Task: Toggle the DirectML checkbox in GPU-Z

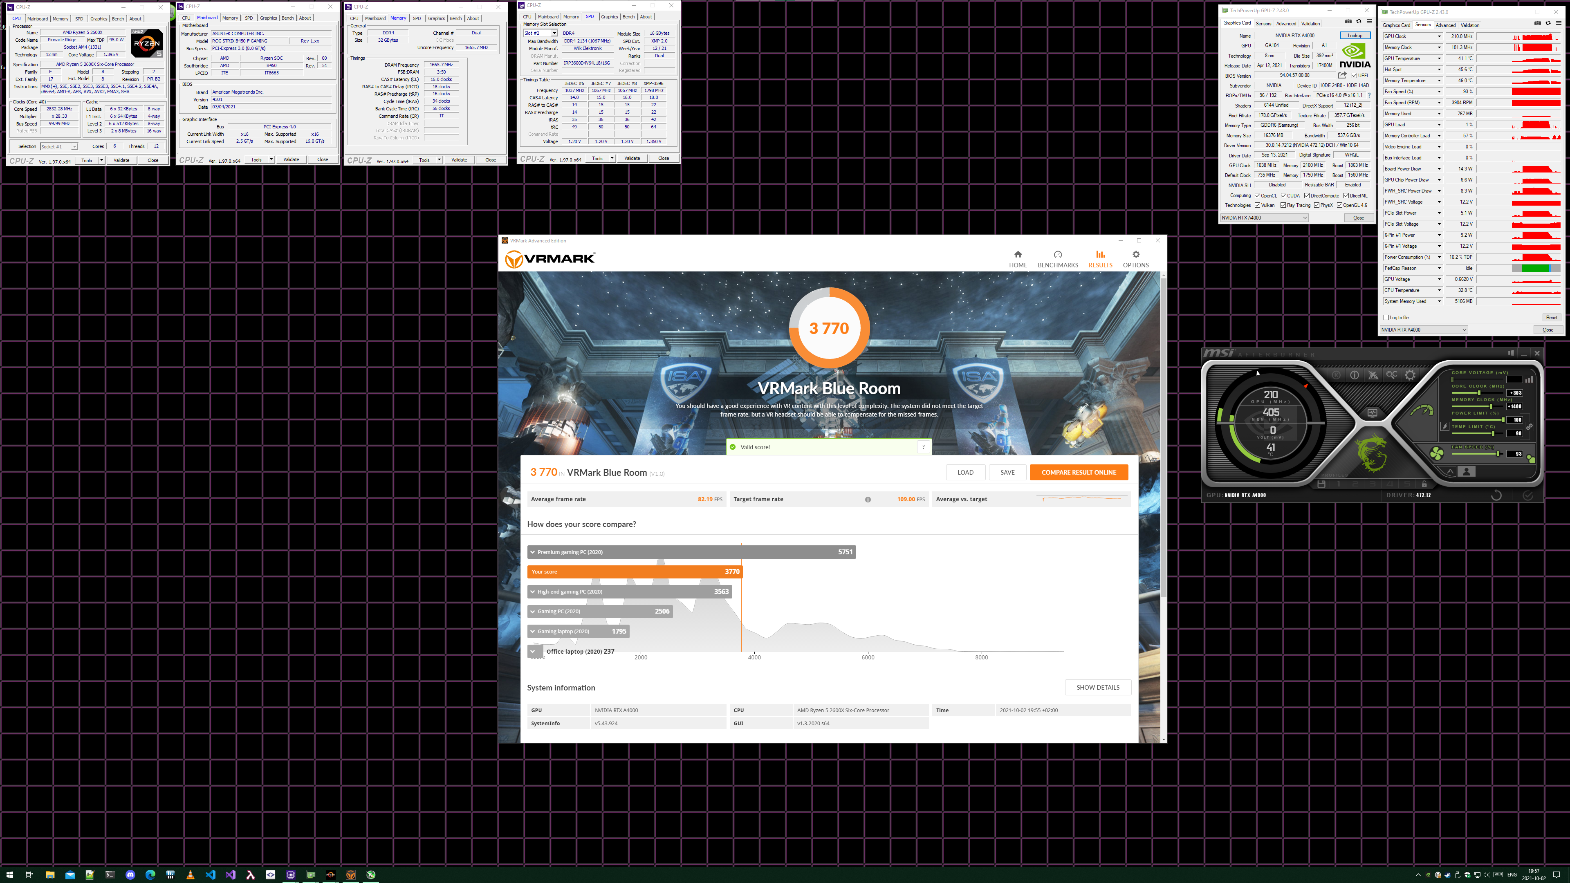Action: pyautogui.click(x=1346, y=196)
